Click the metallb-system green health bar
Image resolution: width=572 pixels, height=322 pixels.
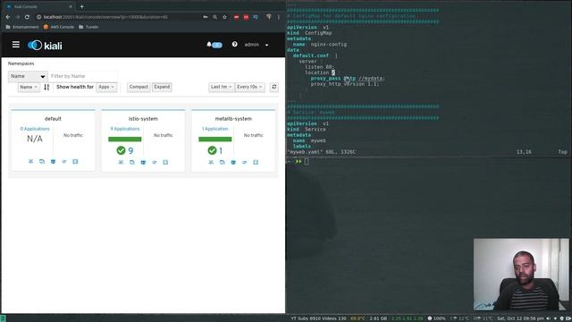(214, 140)
